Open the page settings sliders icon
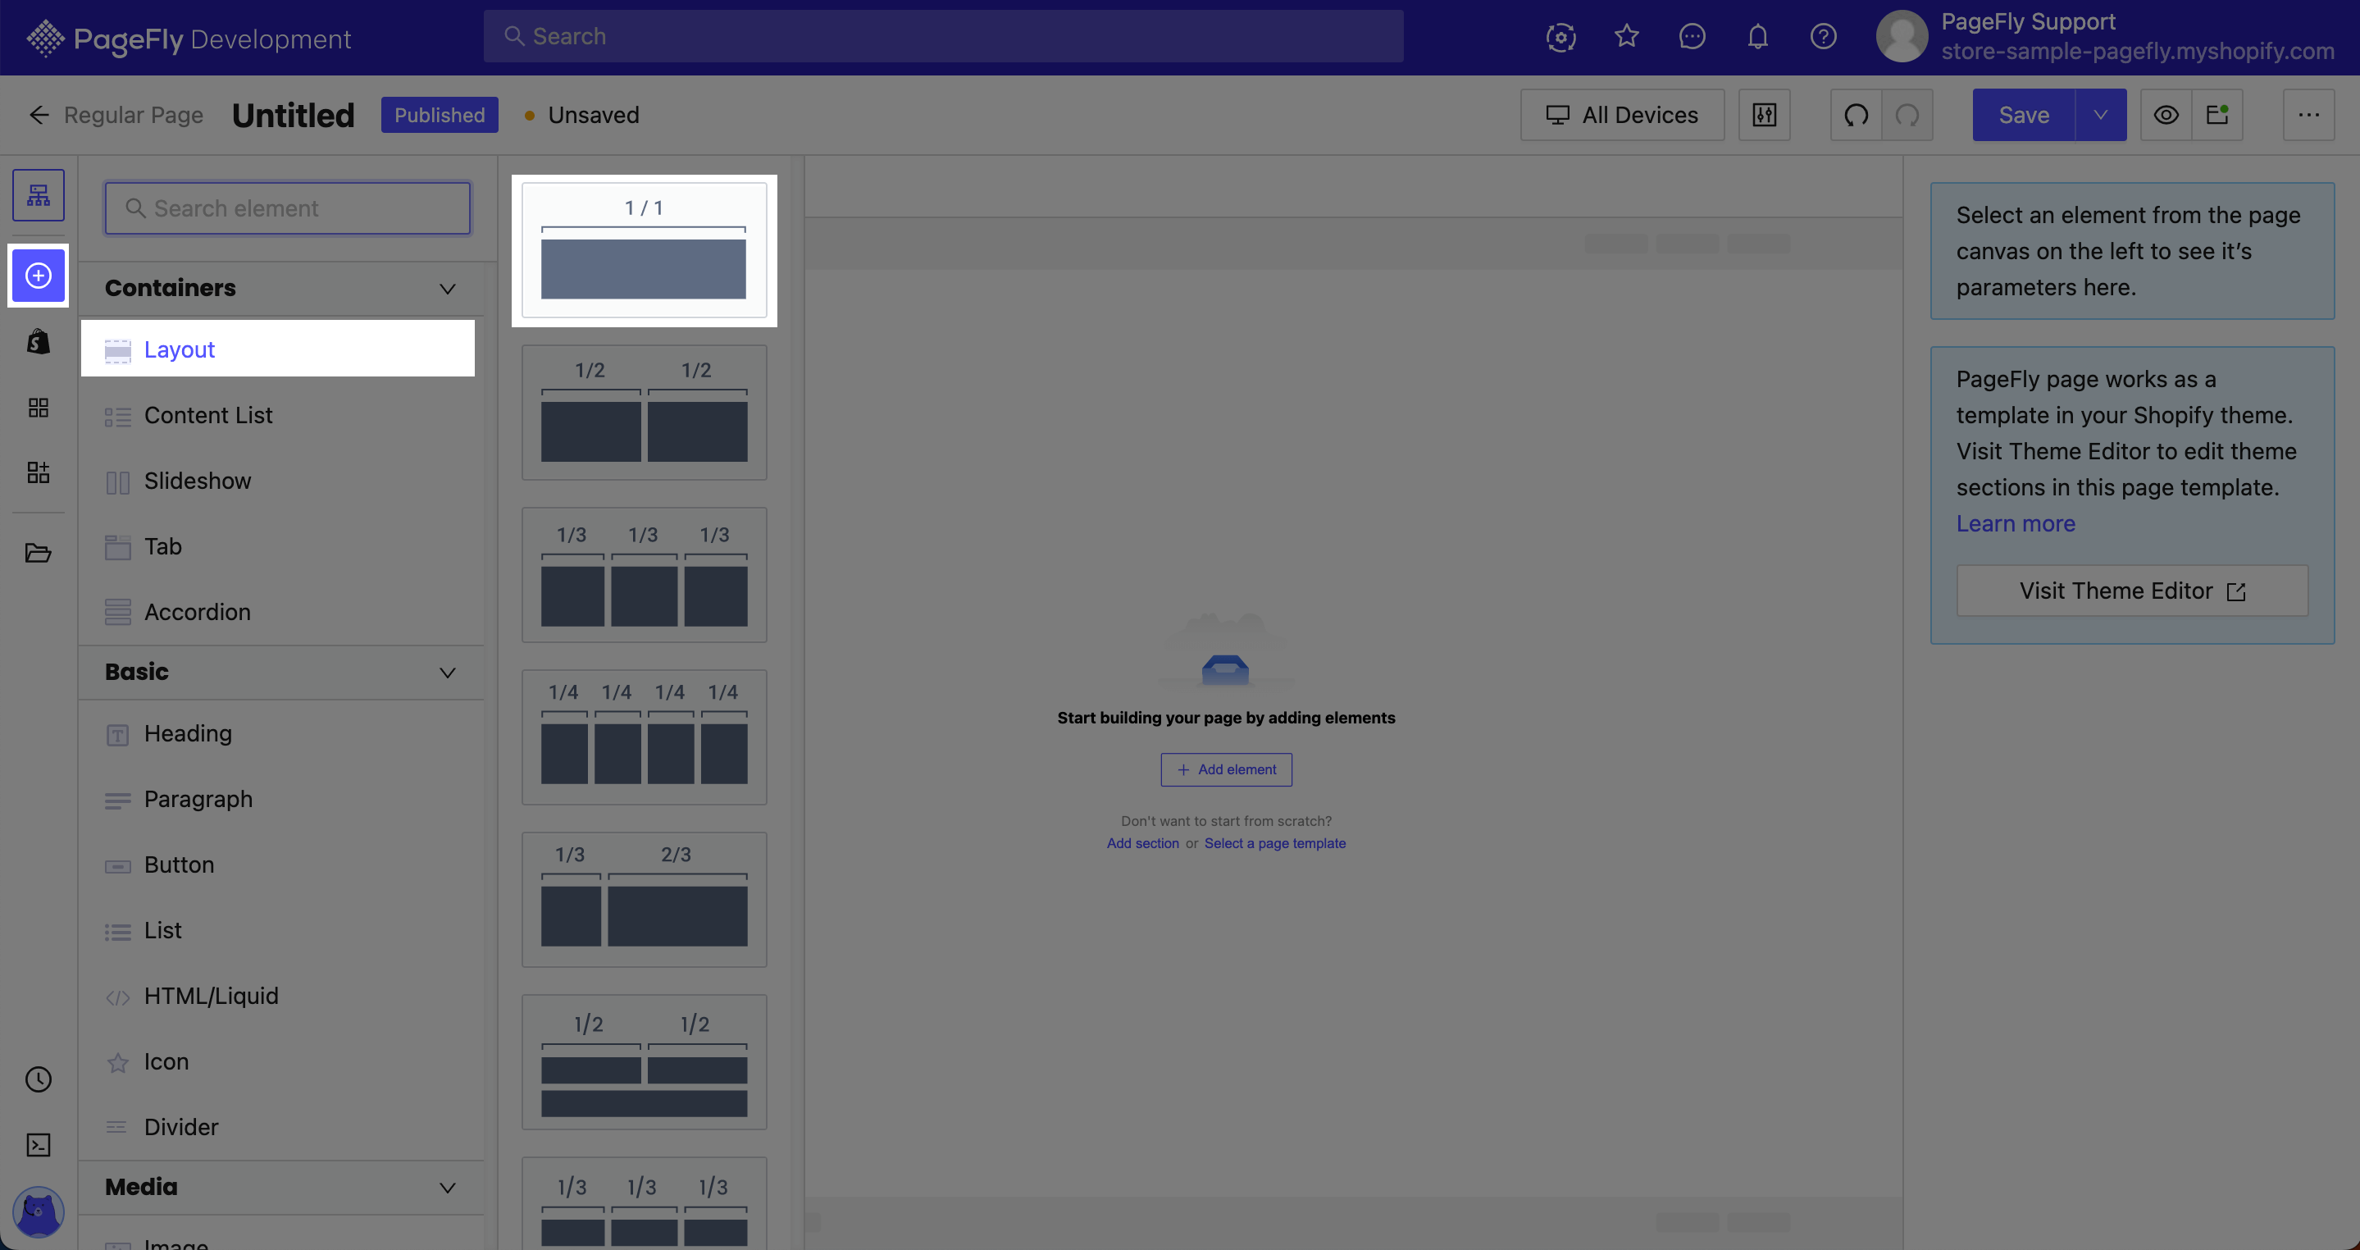 point(1764,115)
